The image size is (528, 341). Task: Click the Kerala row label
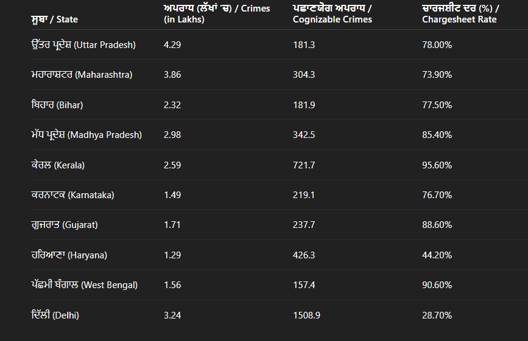coord(58,165)
